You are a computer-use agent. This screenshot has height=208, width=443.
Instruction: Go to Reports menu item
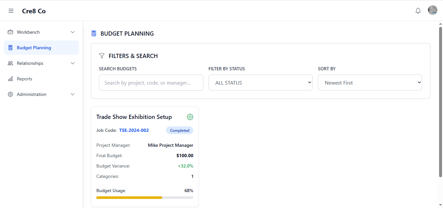tap(25, 79)
